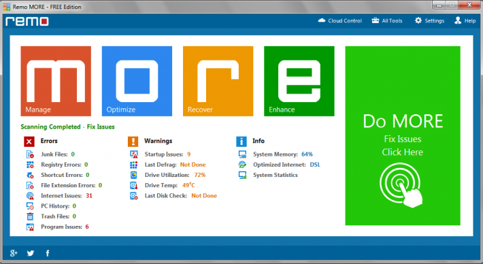
Task: Click the Remo logo
Action: (x=27, y=21)
